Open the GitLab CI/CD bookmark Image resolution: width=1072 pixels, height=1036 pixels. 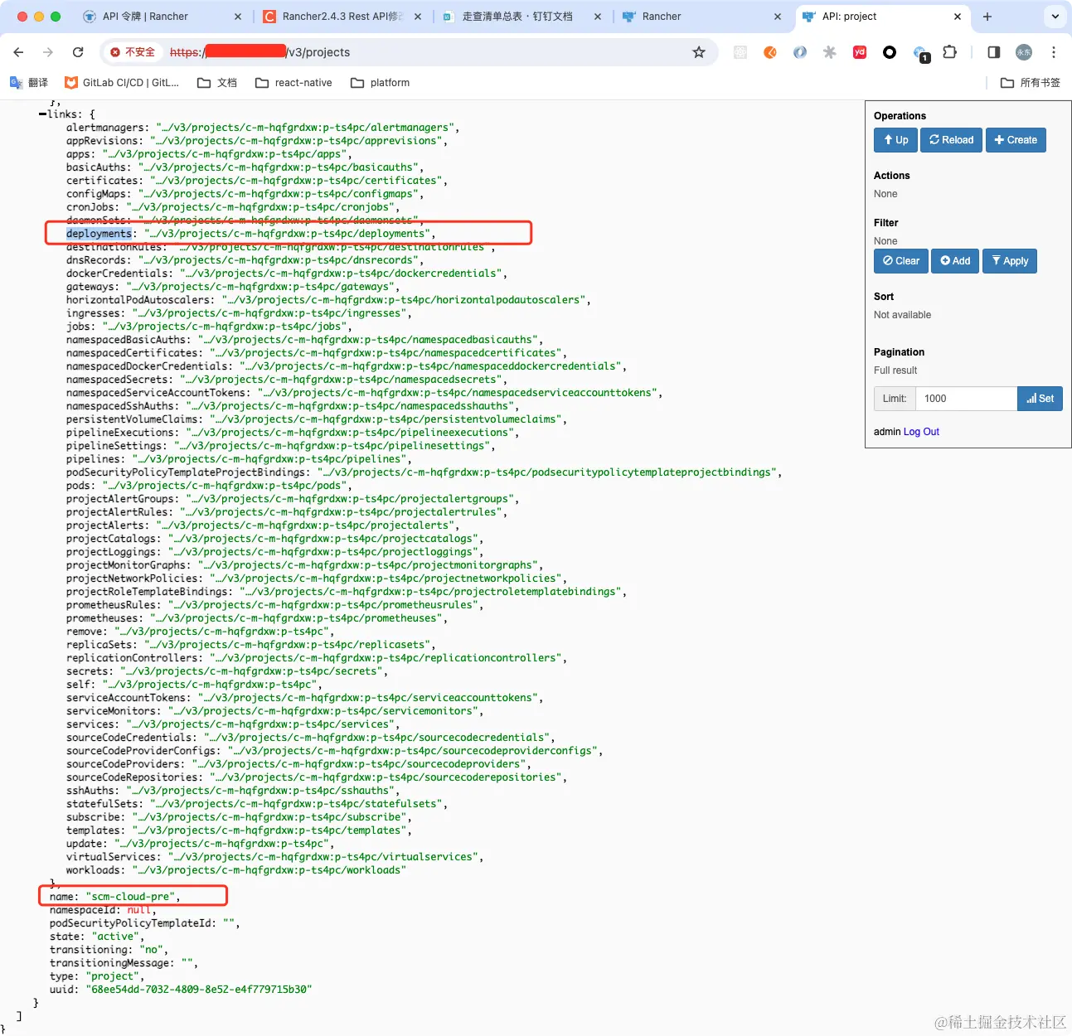click(x=122, y=83)
